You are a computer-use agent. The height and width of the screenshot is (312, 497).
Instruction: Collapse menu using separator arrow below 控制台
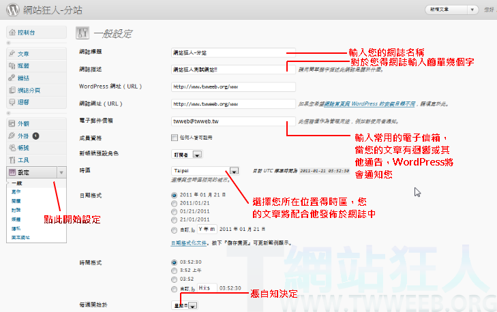click(x=9, y=43)
